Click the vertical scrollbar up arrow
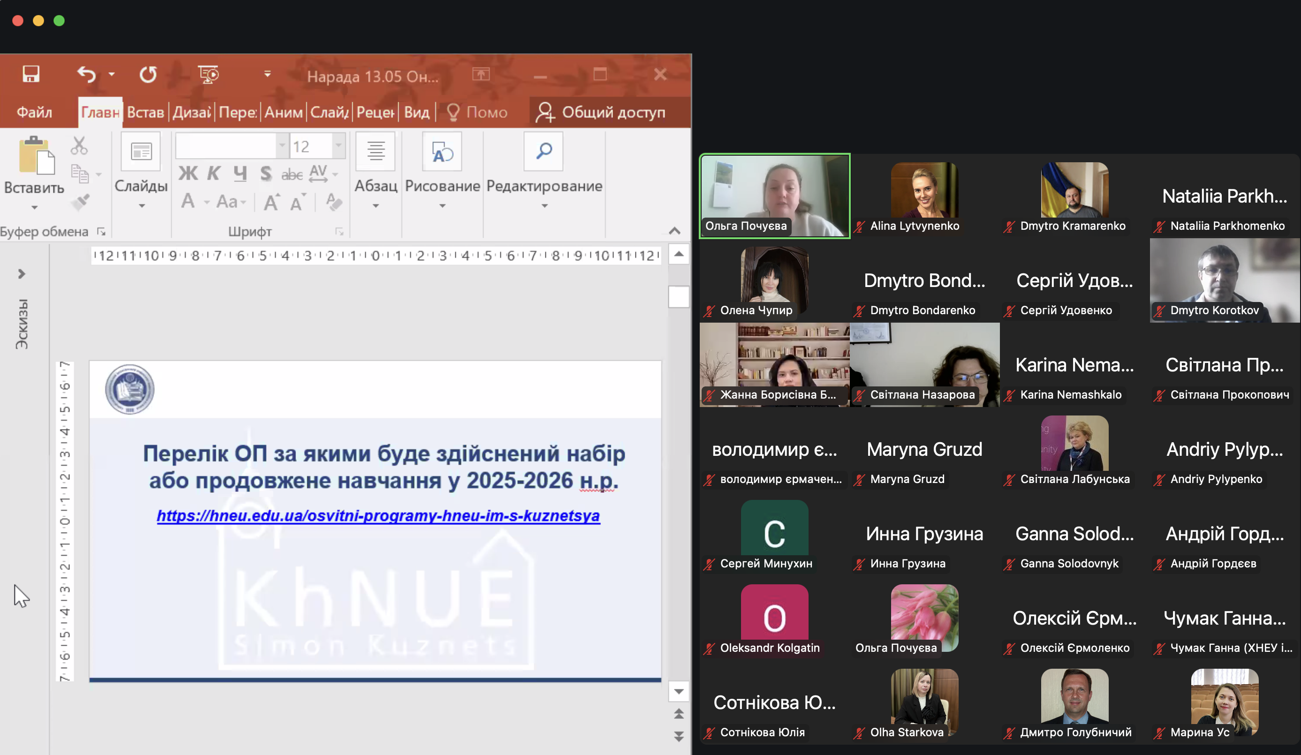1301x755 pixels. tap(679, 254)
